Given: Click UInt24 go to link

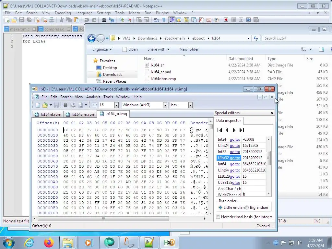Looking at the screenshot, I should [235, 146].
